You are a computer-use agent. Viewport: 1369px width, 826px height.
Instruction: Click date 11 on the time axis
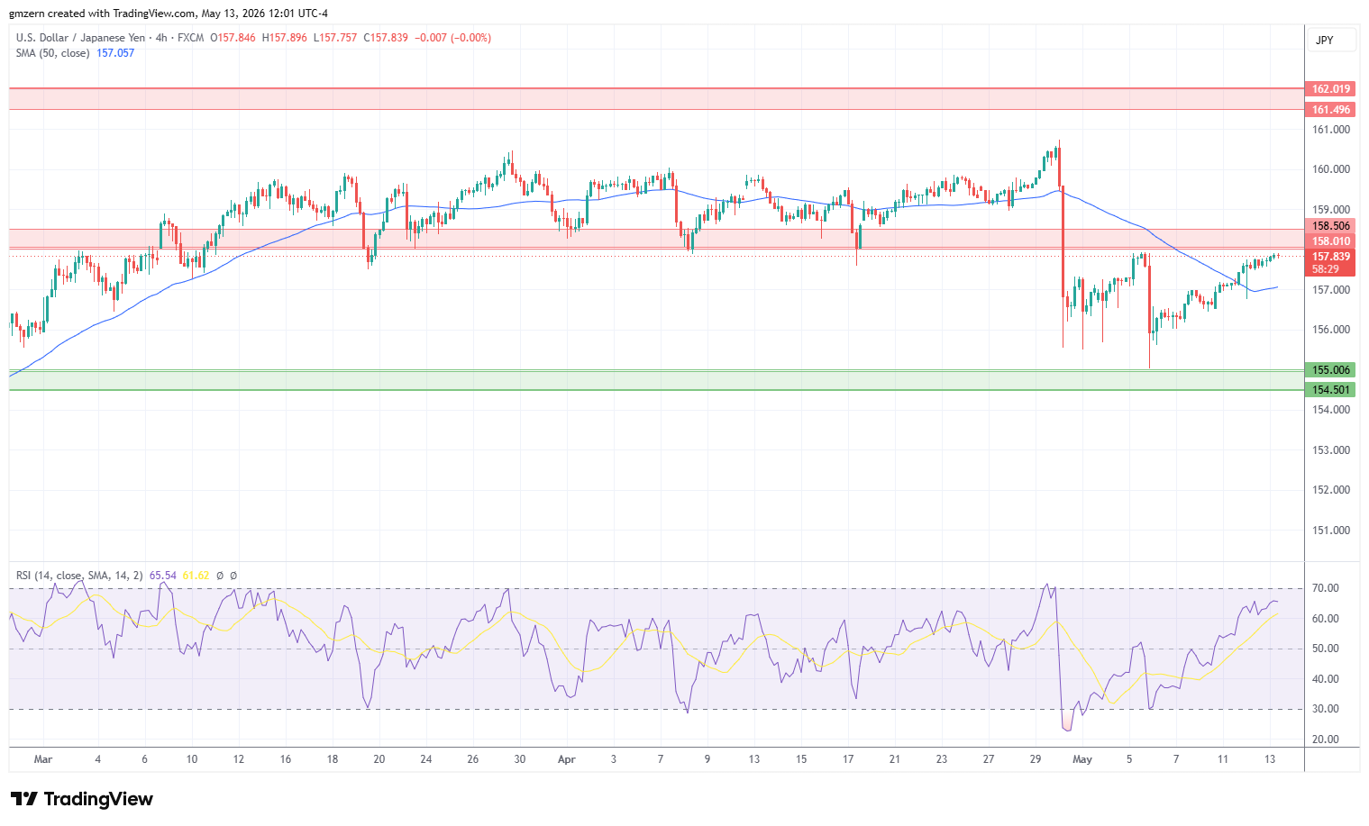point(1223,759)
